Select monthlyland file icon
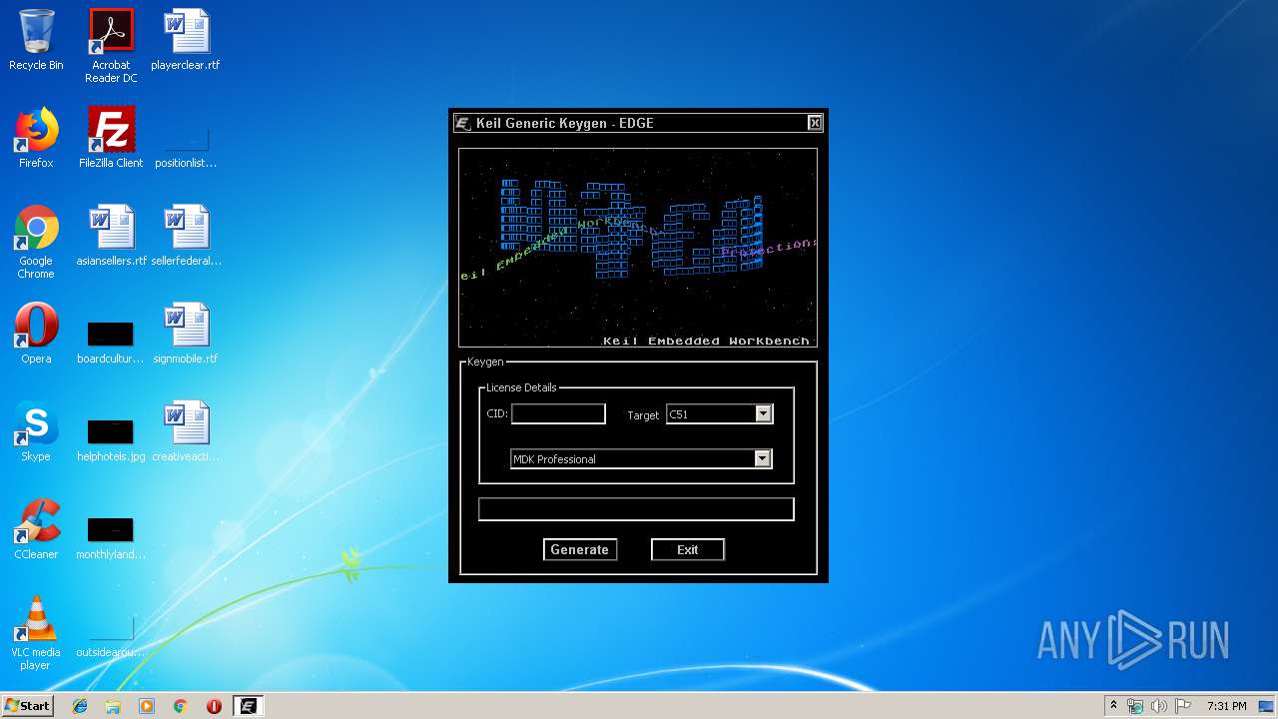Screen dimensions: 1278x719 pos(111,537)
